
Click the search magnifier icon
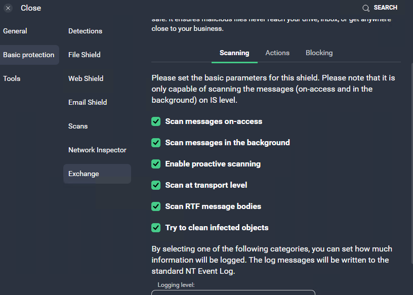pyautogui.click(x=366, y=8)
